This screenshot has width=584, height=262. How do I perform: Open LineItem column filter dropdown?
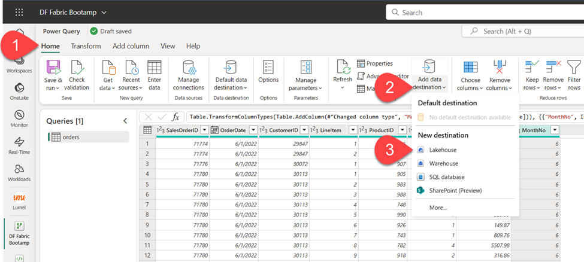(352, 130)
